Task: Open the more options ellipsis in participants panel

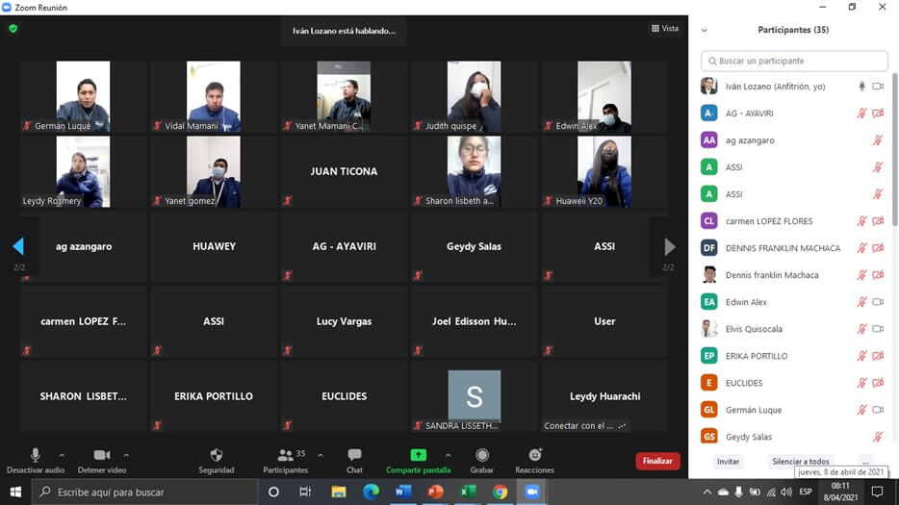Action: pyautogui.click(x=866, y=462)
